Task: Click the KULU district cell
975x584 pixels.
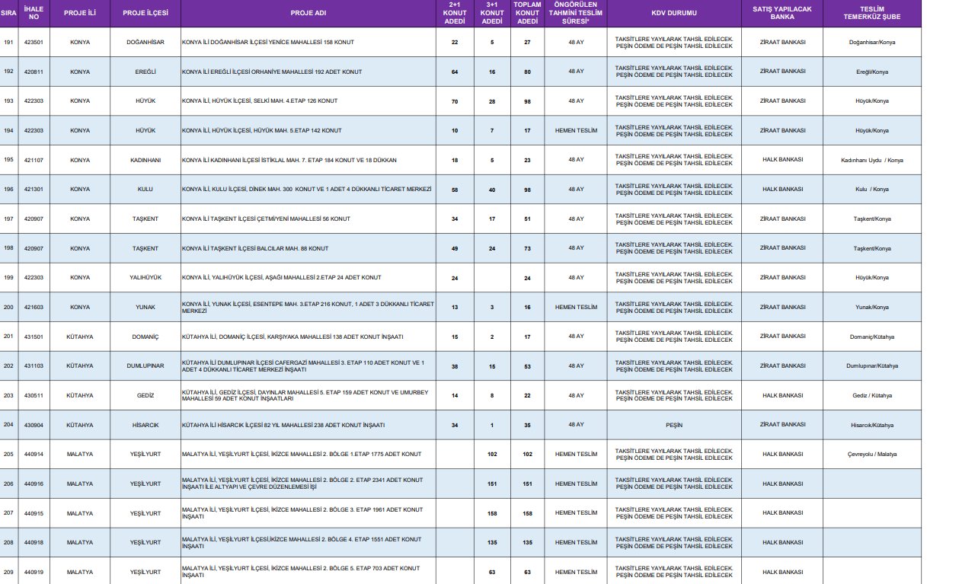Action: (145, 190)
